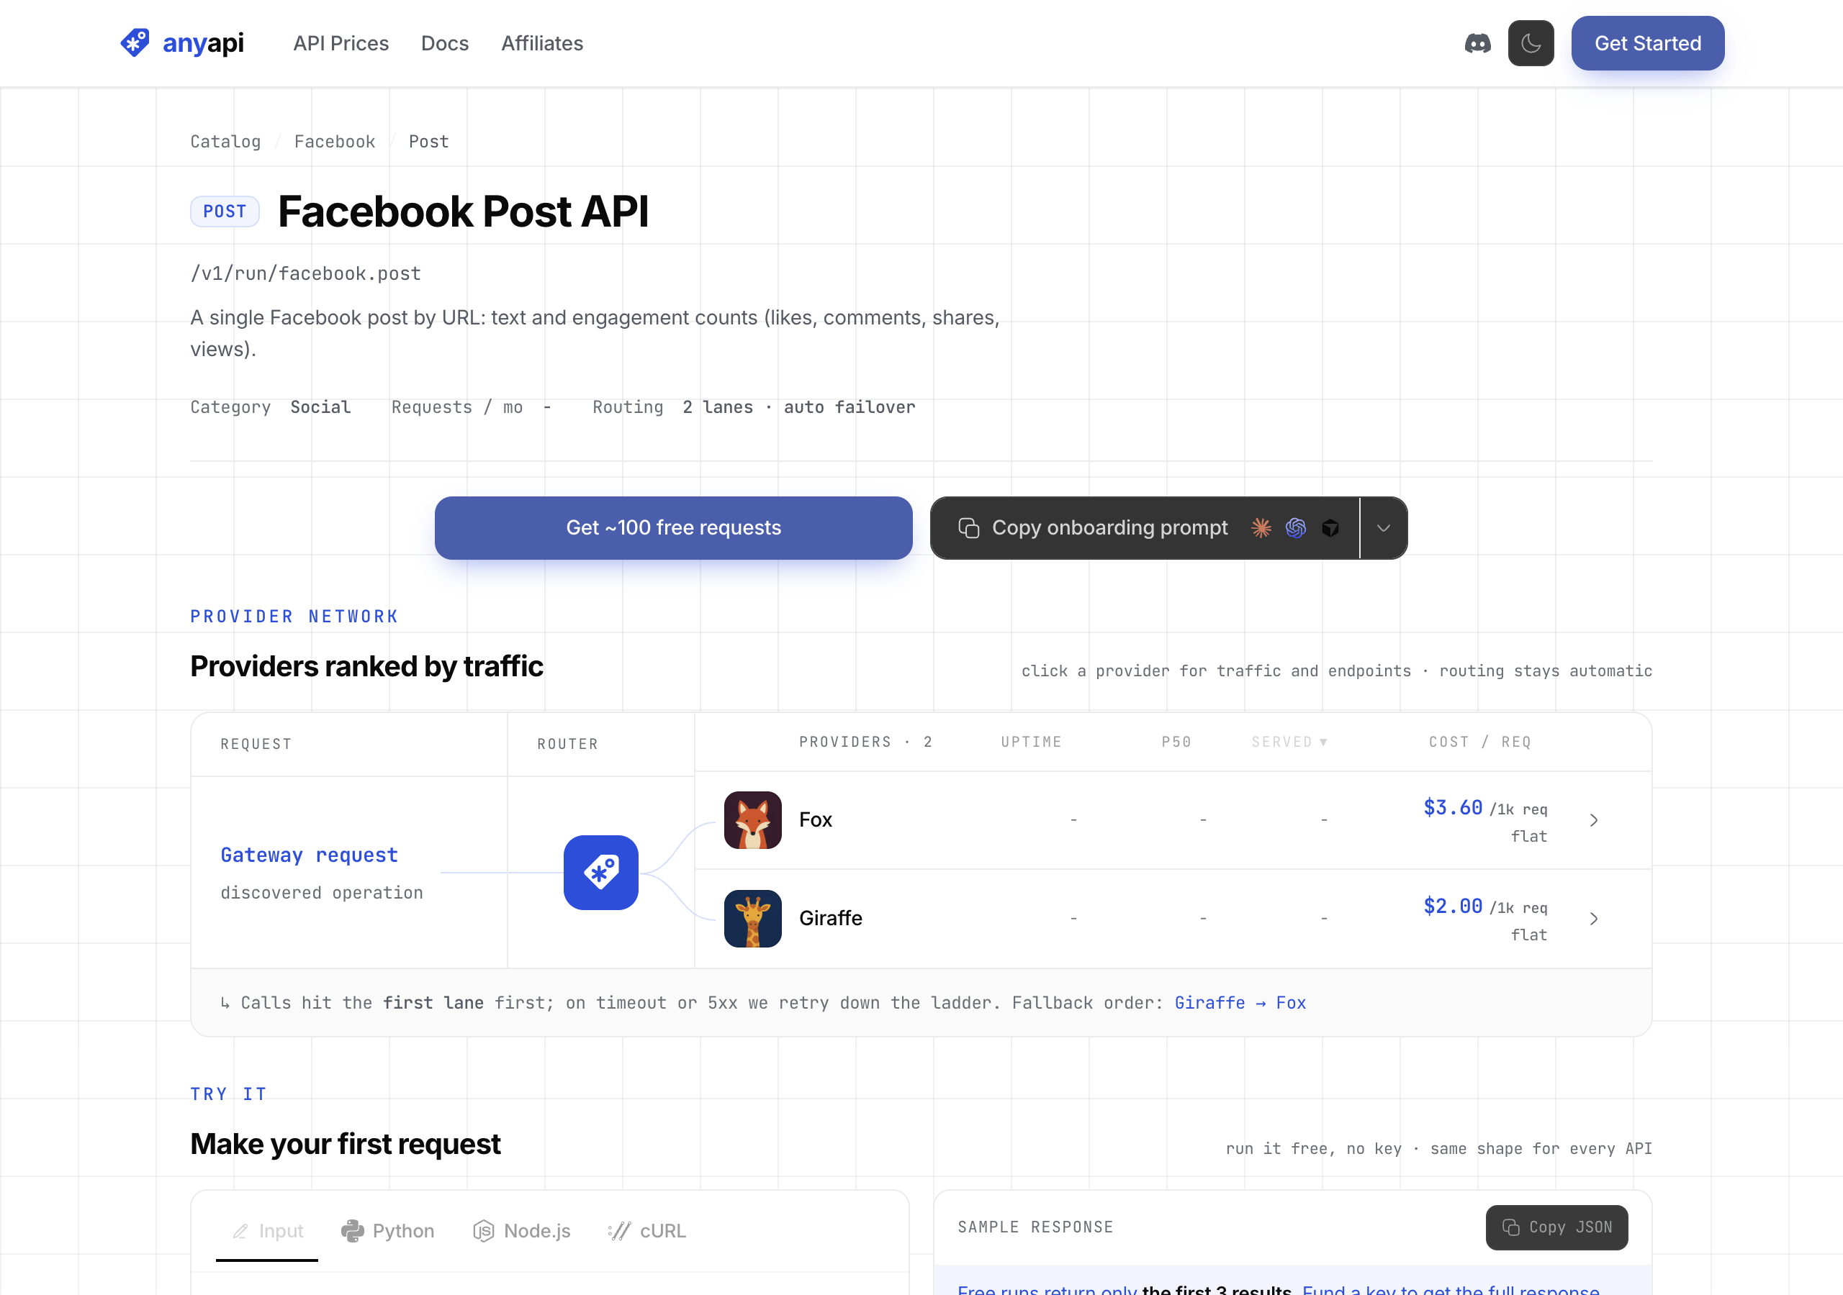This screenshot has height=1295, width=1843.
Task: Click the anyapi logo icon
Action: pyautogui.click(x=135, y=42)
